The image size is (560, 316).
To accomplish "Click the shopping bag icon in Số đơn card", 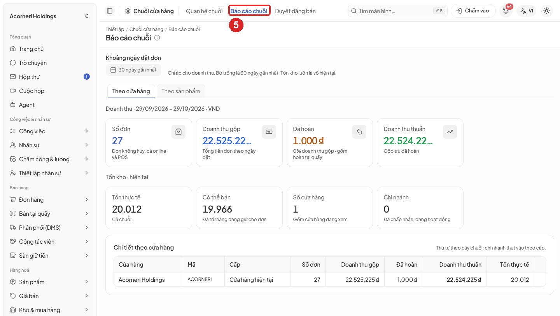I will point(178,132).
